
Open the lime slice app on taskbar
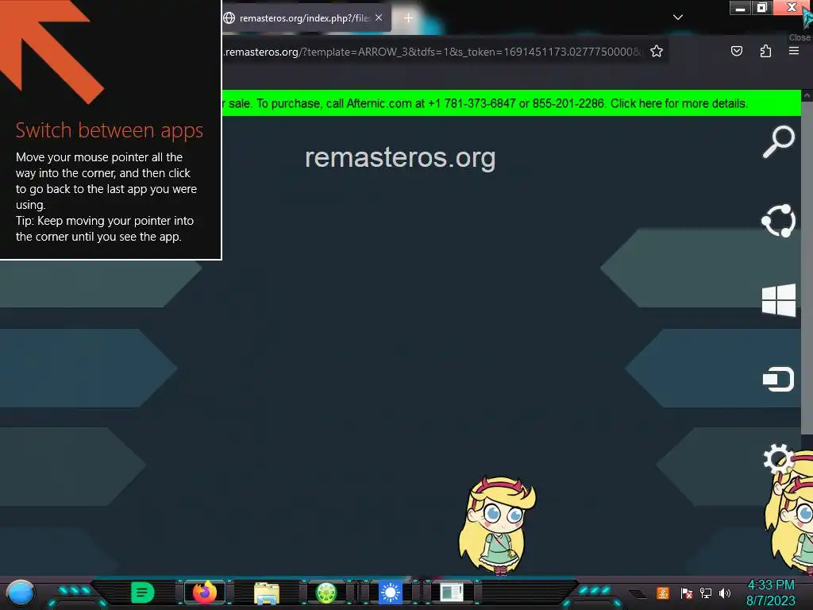pos(326,593)
